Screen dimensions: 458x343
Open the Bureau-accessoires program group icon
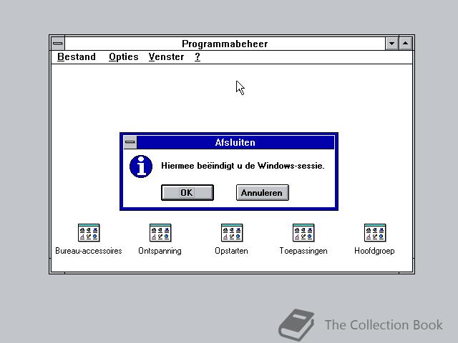pyautogui.click(x=89, y=233)
